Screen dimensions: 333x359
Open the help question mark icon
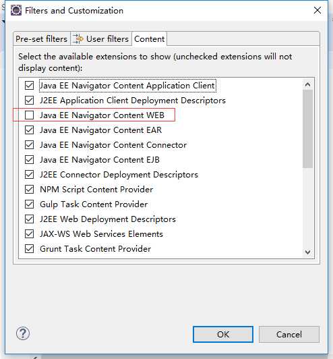point(23,333)
